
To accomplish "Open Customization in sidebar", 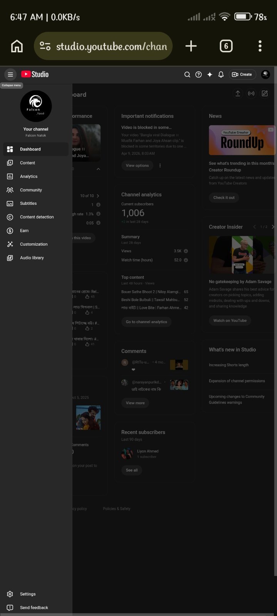I will pos(36,244).
